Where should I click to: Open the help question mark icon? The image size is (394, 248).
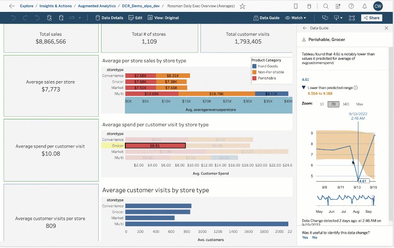coord(351,6)
